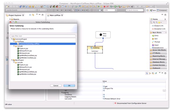
Task: Switch to the Composer perspective
Action: click(x=162, y=10)
